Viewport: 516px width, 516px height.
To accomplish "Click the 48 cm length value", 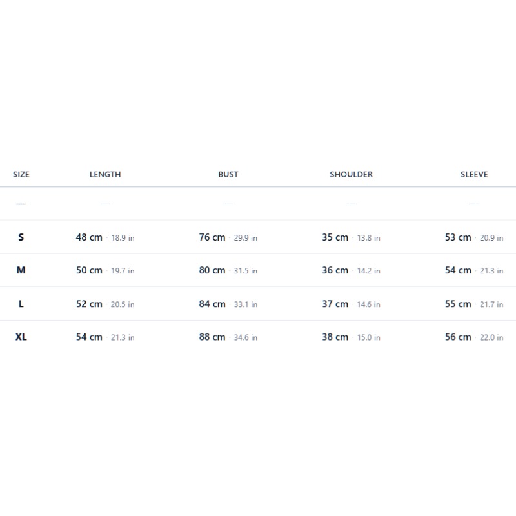I will coord(89,237).
